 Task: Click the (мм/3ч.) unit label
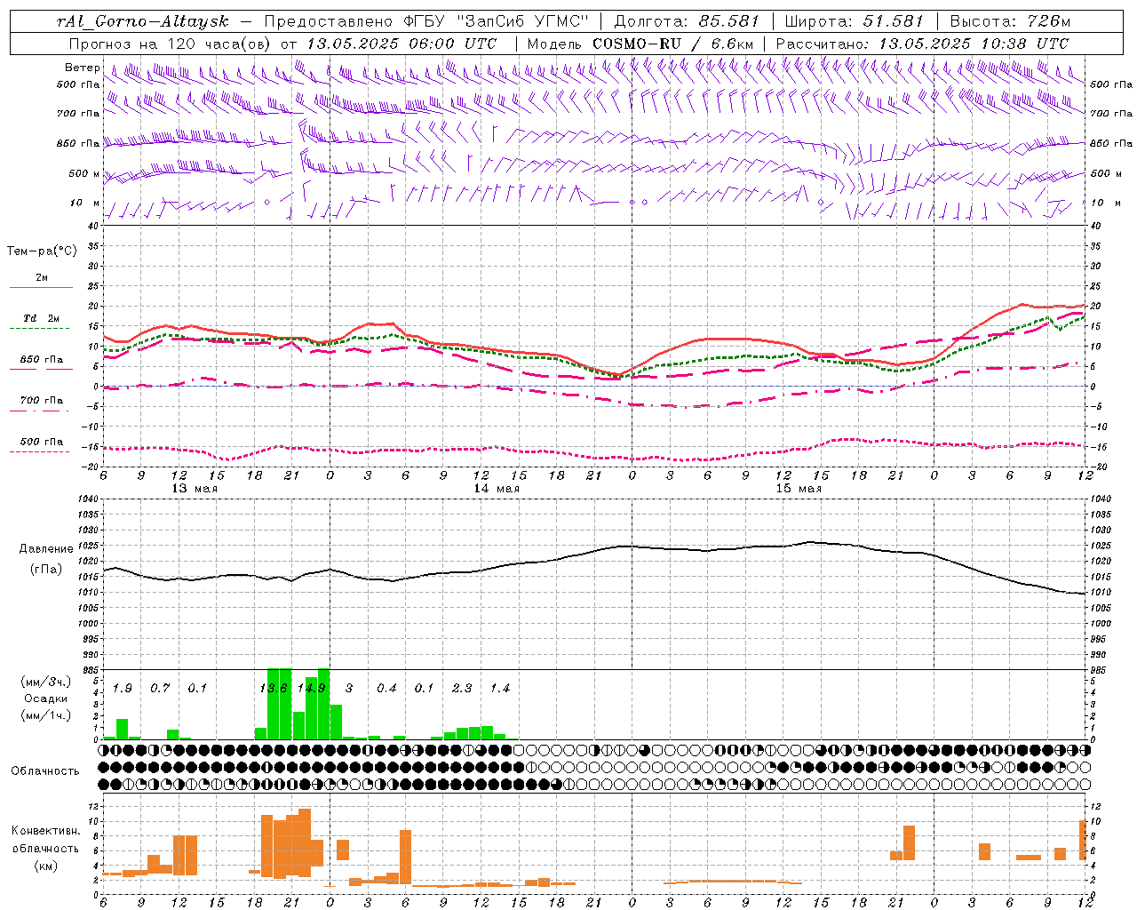click(46, 682)
